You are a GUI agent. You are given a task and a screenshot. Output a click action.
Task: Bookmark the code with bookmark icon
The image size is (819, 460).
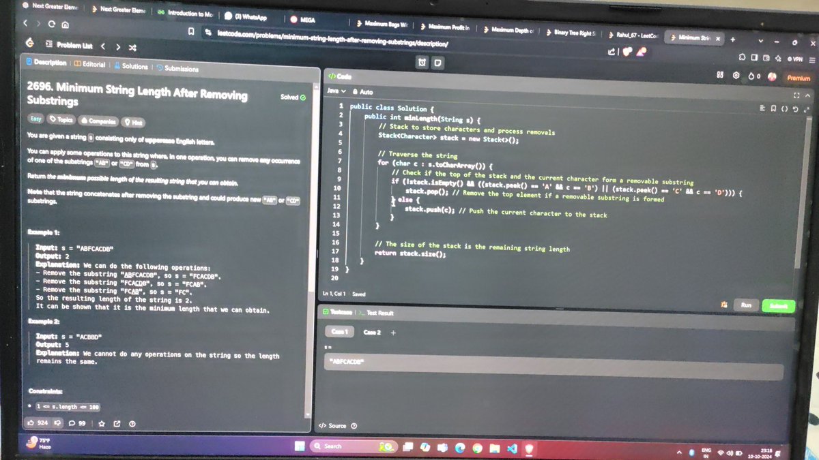[773, 108]
